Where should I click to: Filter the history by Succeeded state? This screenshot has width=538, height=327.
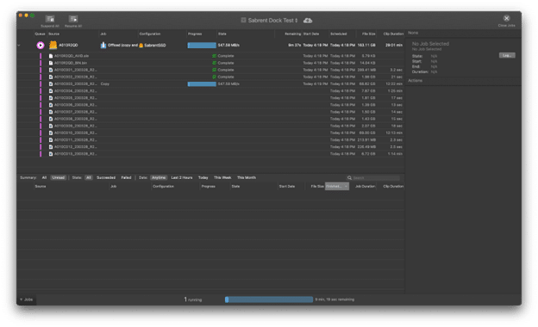(x=106, y=178)
